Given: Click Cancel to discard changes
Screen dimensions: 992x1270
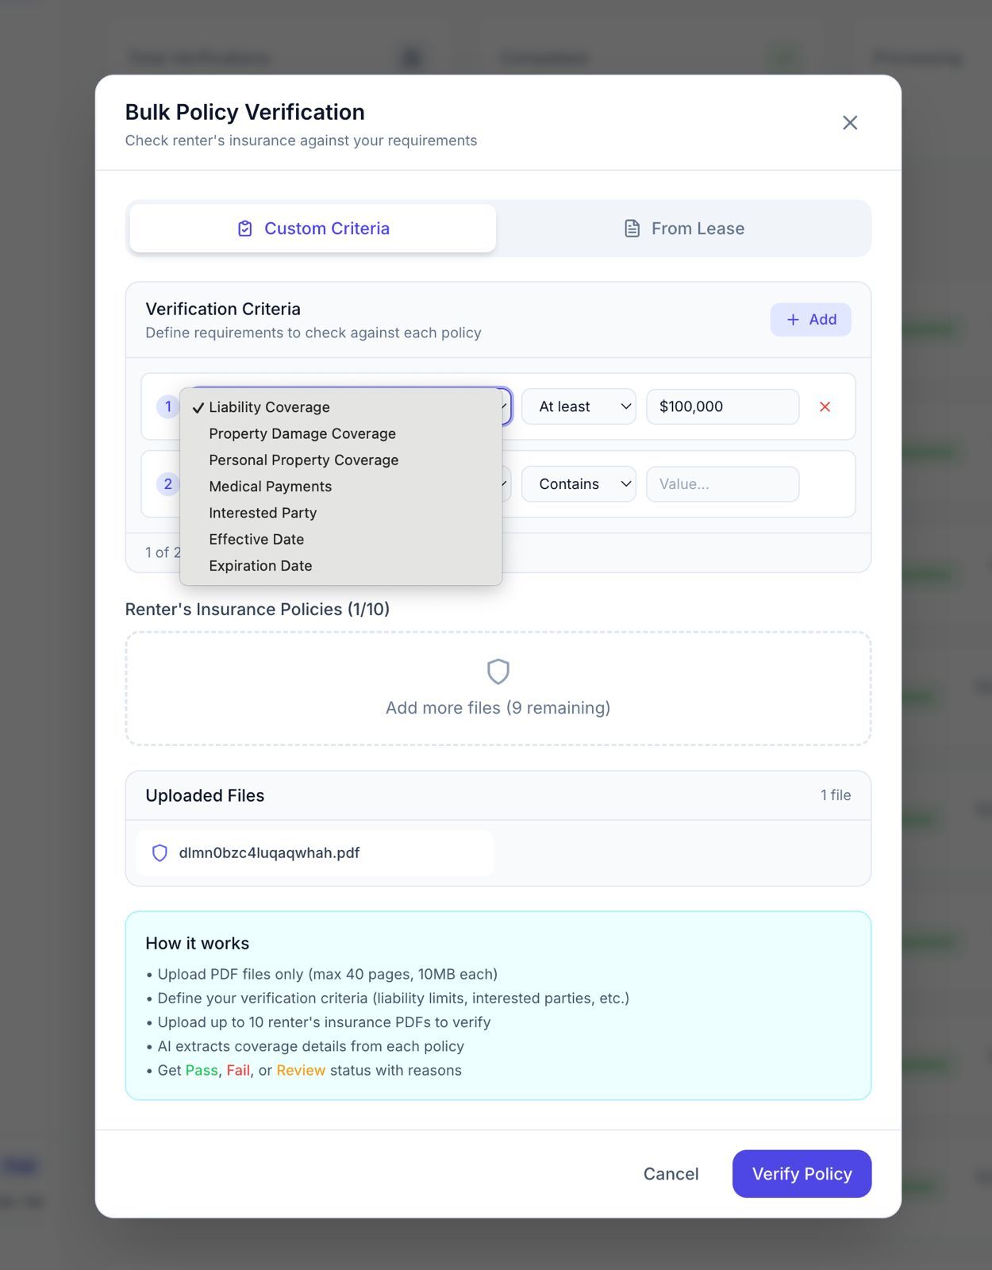Looking at the screenshot, I should pos(671,1173).
